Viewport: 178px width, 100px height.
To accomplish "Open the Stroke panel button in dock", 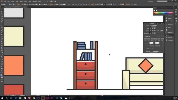I will pos(169,35).
